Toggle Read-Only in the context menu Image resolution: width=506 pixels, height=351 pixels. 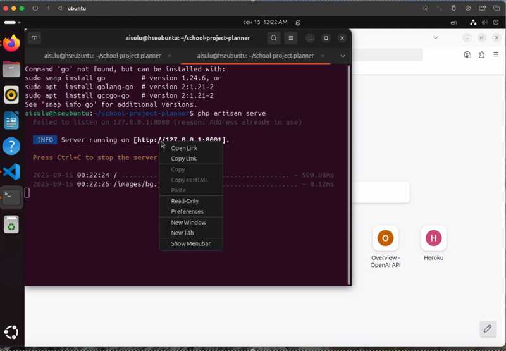185,201
